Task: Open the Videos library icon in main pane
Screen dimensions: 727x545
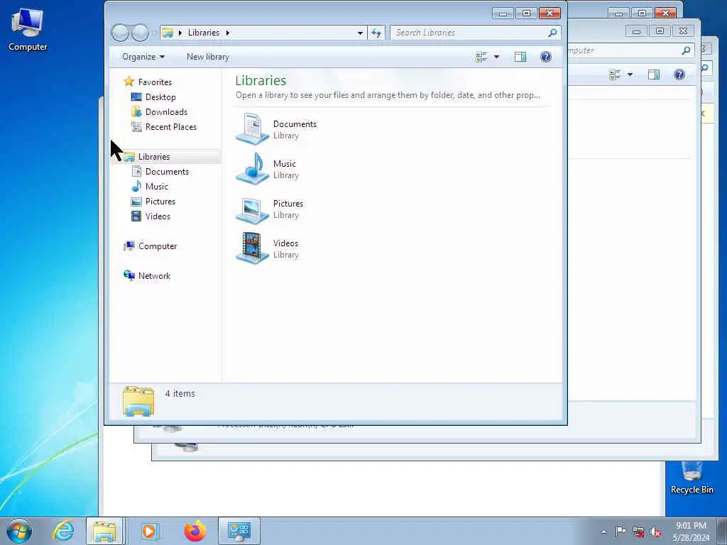Action: coord(252,248)
